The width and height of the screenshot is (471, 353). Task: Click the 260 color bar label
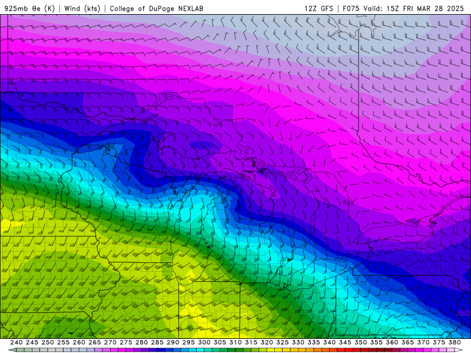[79, 342]
